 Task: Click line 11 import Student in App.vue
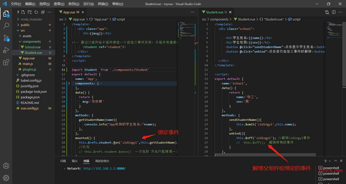click(110, 70)
